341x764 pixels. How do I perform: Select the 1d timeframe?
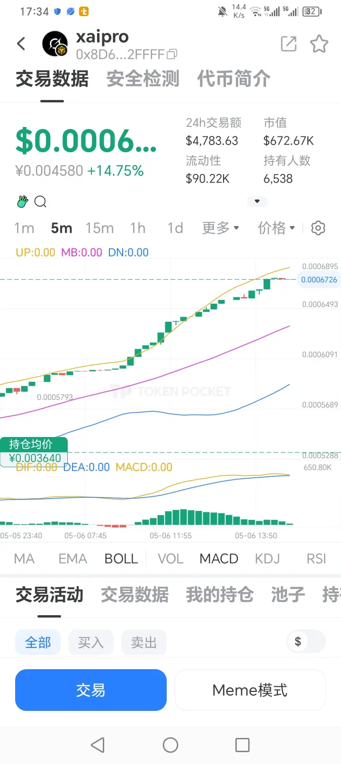pos(175,228)
